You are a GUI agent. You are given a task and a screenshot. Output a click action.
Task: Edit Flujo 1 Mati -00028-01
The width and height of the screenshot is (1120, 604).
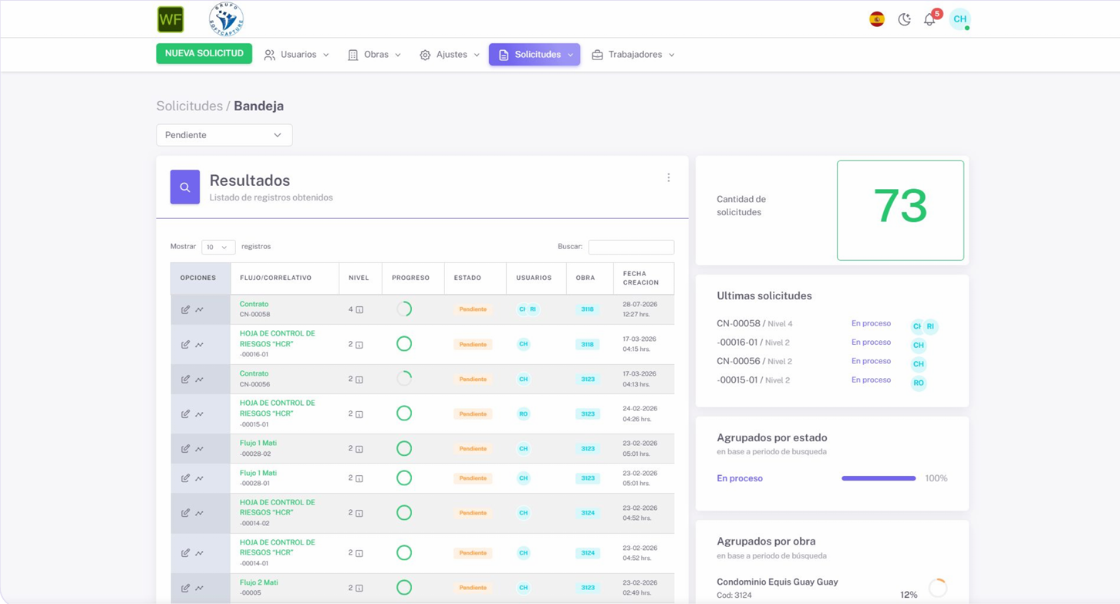point(185,478)
